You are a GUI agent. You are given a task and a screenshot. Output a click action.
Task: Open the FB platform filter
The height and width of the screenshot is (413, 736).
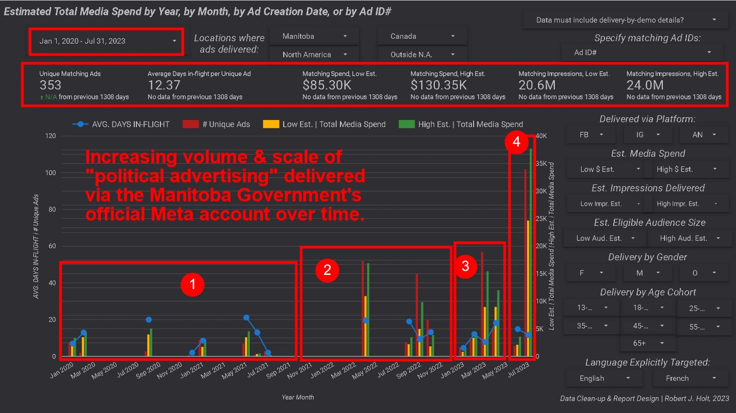(x=591, y=134)
